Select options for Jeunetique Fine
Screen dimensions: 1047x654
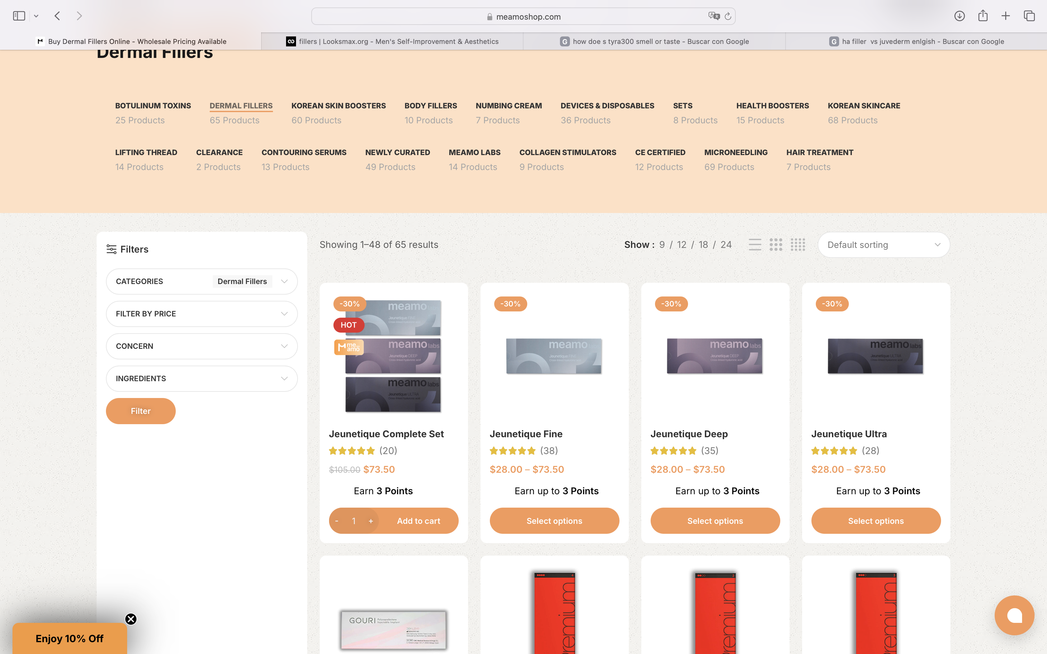pos(554,521)
